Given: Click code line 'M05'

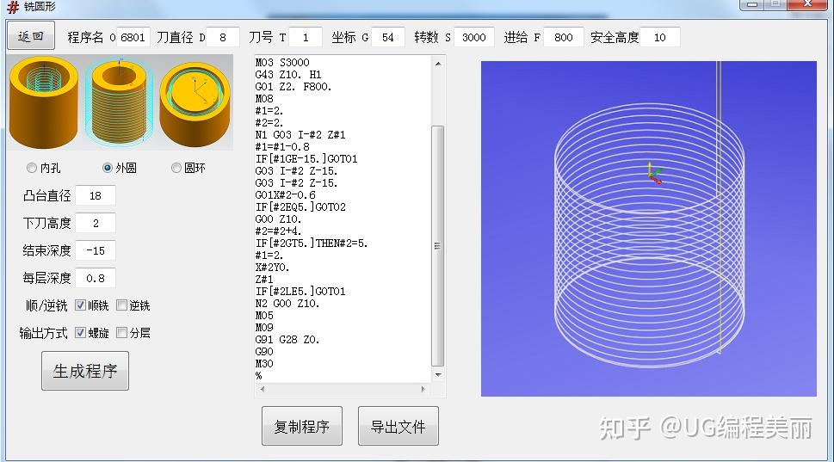Looking at the screenshot, I should click(264, 315).
